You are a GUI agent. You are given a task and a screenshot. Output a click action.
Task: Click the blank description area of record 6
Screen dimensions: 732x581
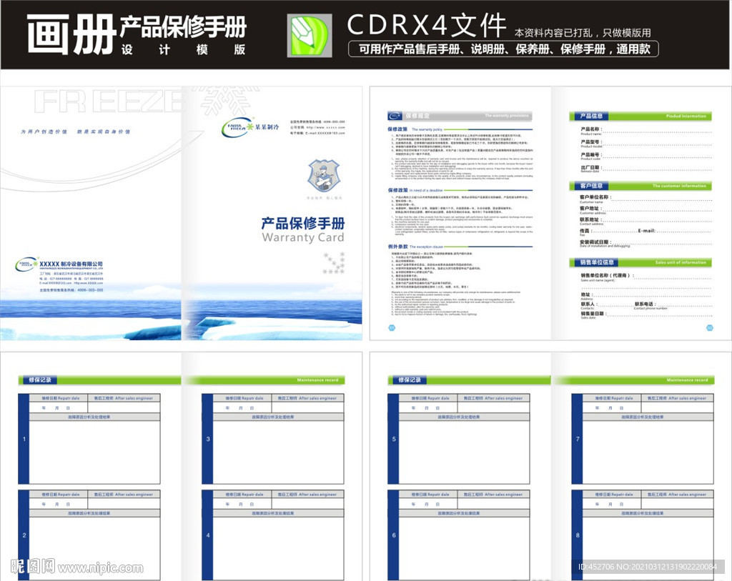coord(465,548)
